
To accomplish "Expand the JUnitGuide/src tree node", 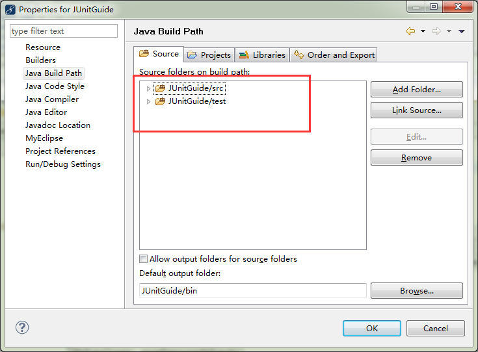I will click(x=148, y=88).
